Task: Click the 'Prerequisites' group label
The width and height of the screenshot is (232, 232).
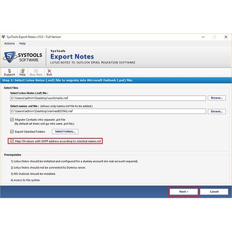Action: 13,155
